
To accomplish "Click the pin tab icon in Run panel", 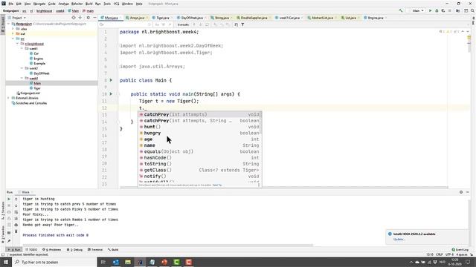I will click(x=9, y=241).
